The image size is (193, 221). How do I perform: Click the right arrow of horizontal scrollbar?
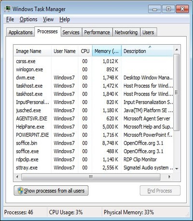pos(169,177)
